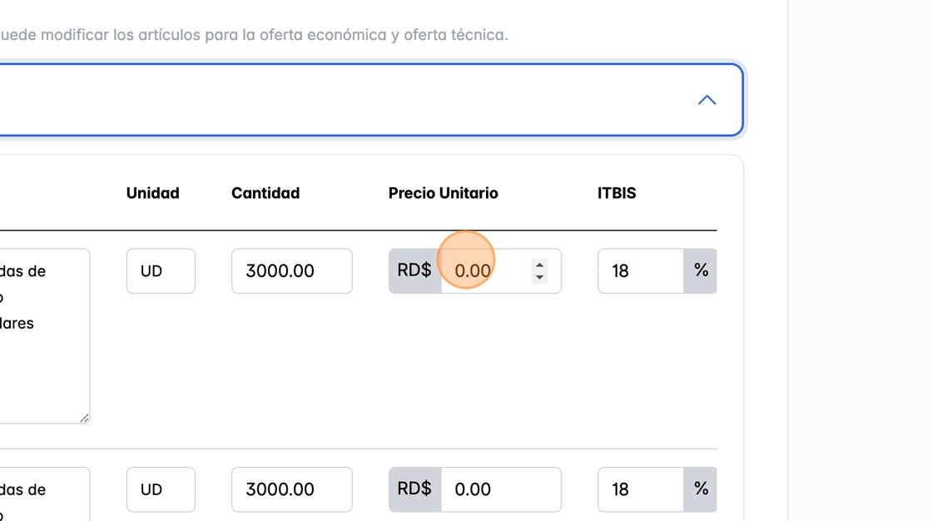Click the Cantidad column header
The height and width of the screenshot is (521, 932).
pos(265,193)
